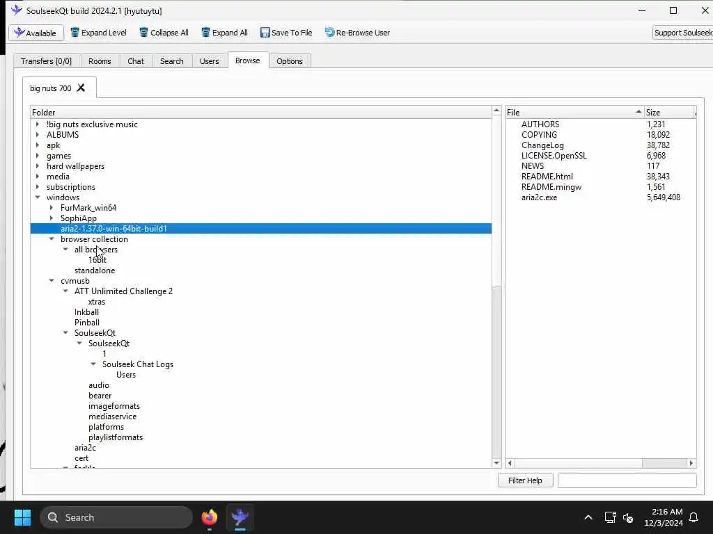Open the Options tab

(x=290, y=61)
